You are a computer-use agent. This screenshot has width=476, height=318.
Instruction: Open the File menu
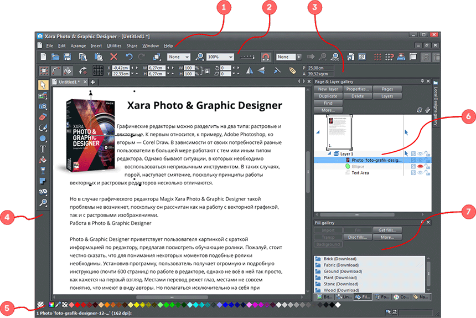[49, 46]
